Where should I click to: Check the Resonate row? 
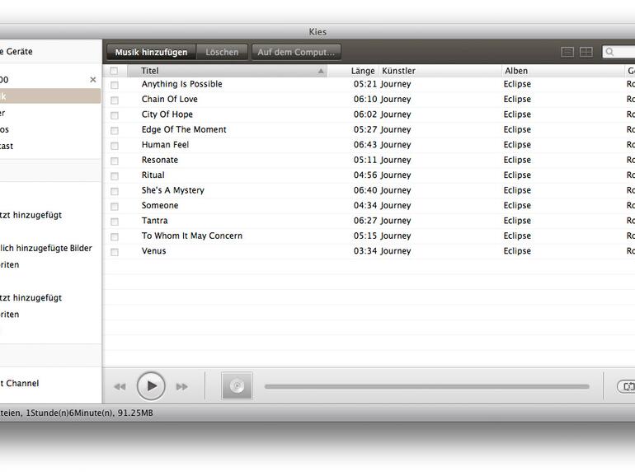point(115,161)
